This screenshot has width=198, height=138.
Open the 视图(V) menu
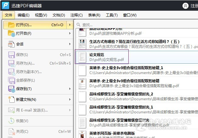pyautogui.click(x=41, y=15)
